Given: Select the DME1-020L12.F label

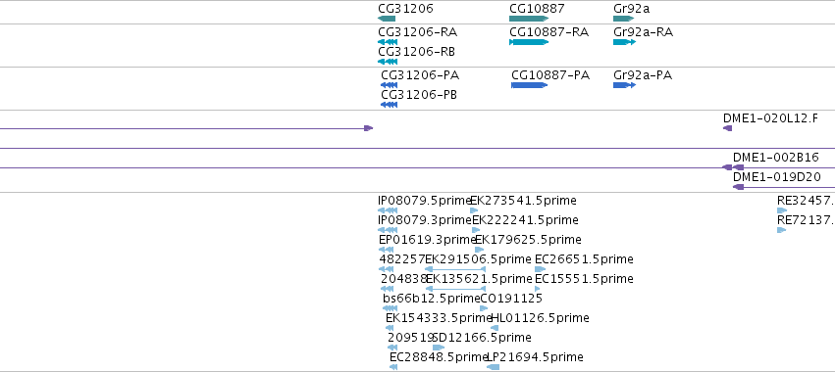Looking at the screenshot, I should [x=770, y=118].
